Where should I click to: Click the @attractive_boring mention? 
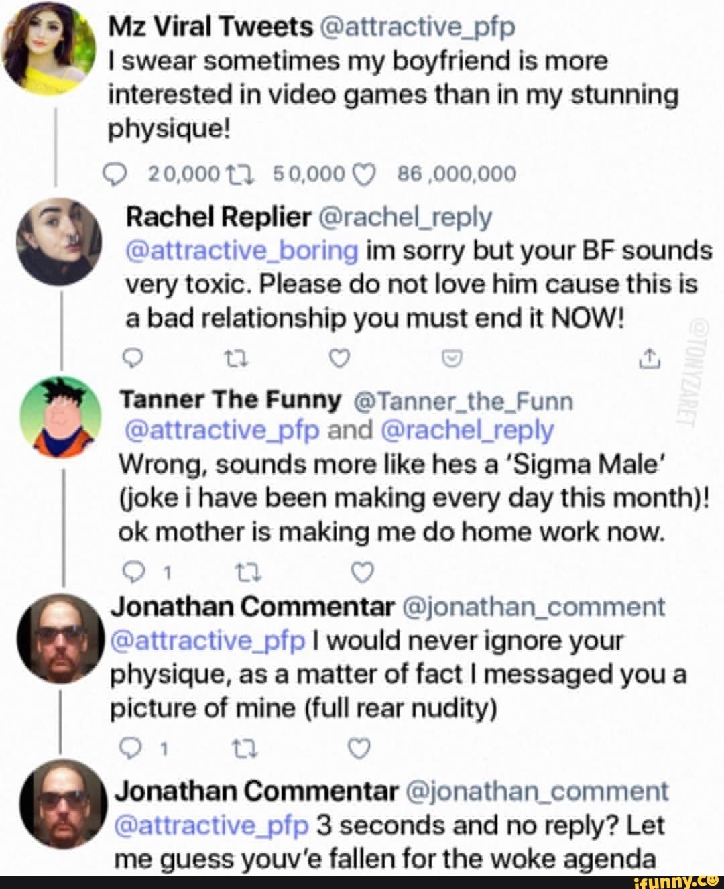click(x=242, y=251)
